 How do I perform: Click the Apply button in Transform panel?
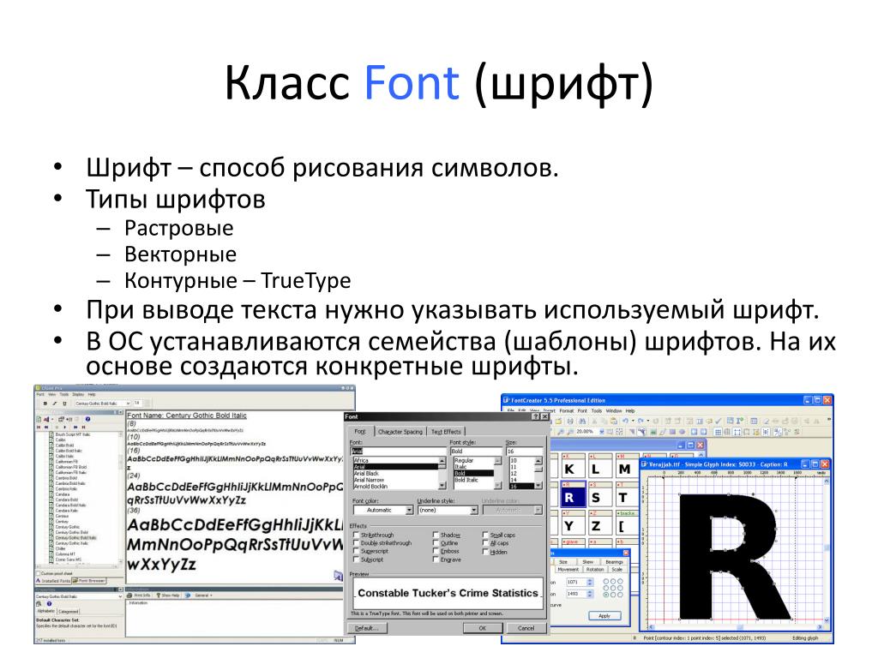tap(604, 615)
